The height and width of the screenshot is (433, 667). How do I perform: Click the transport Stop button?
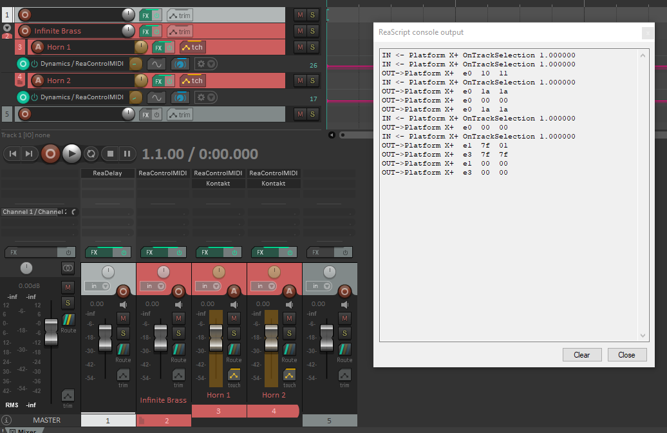click(110, 154)
